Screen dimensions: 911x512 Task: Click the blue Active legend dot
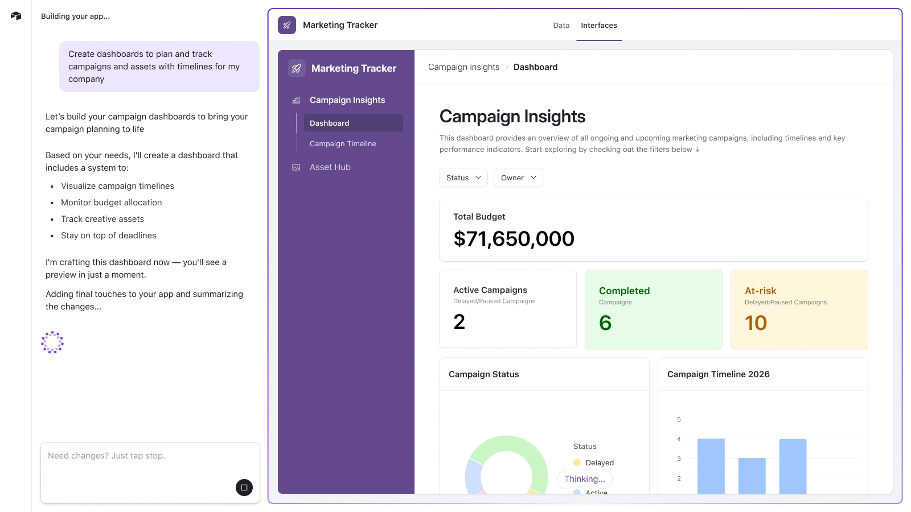click(x=577, y=492)
